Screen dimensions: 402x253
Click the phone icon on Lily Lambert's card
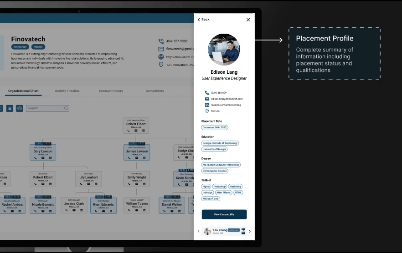(x=81, y=184)
